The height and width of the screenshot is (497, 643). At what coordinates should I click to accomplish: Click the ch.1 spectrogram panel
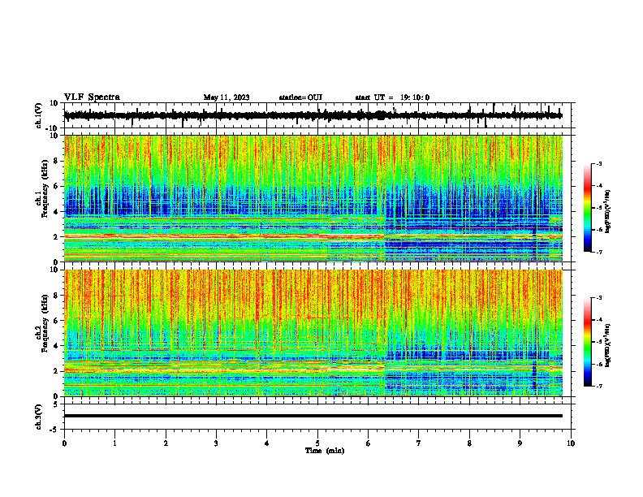tap(313, 198)
